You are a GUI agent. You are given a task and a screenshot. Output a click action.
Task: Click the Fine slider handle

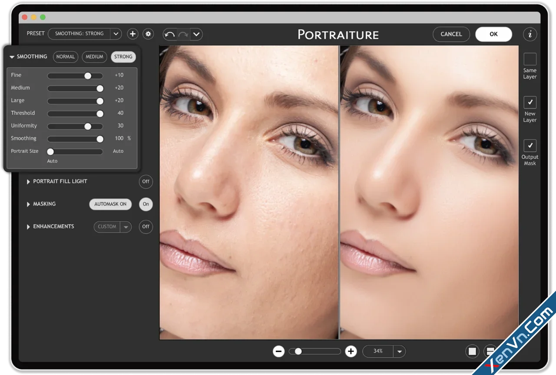(88, 76)
